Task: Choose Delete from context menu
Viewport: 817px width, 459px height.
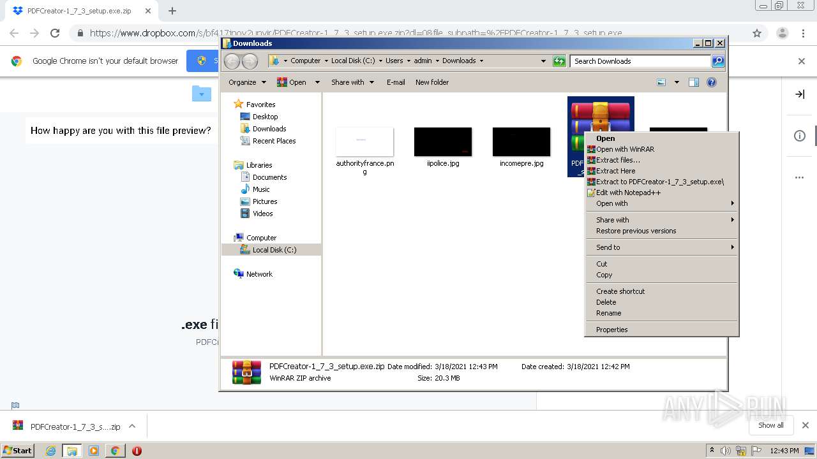Action: (x=661, y=302)
